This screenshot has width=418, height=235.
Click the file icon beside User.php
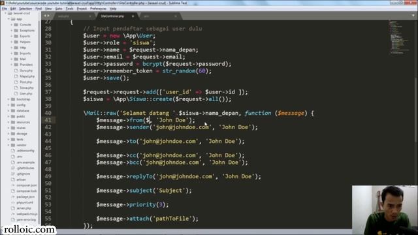16,93
